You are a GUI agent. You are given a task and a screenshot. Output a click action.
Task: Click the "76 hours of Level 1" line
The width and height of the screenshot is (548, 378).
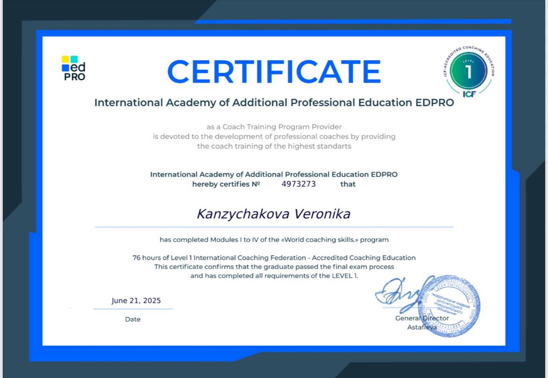point(274,258)
